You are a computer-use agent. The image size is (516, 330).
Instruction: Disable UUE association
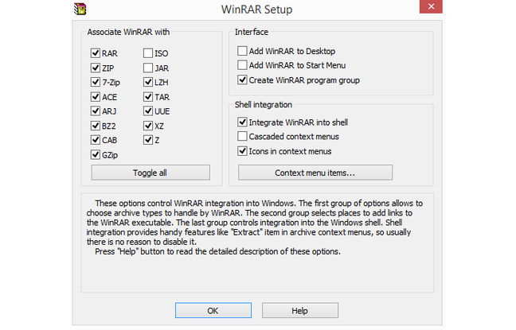click(x=148, y=111)
